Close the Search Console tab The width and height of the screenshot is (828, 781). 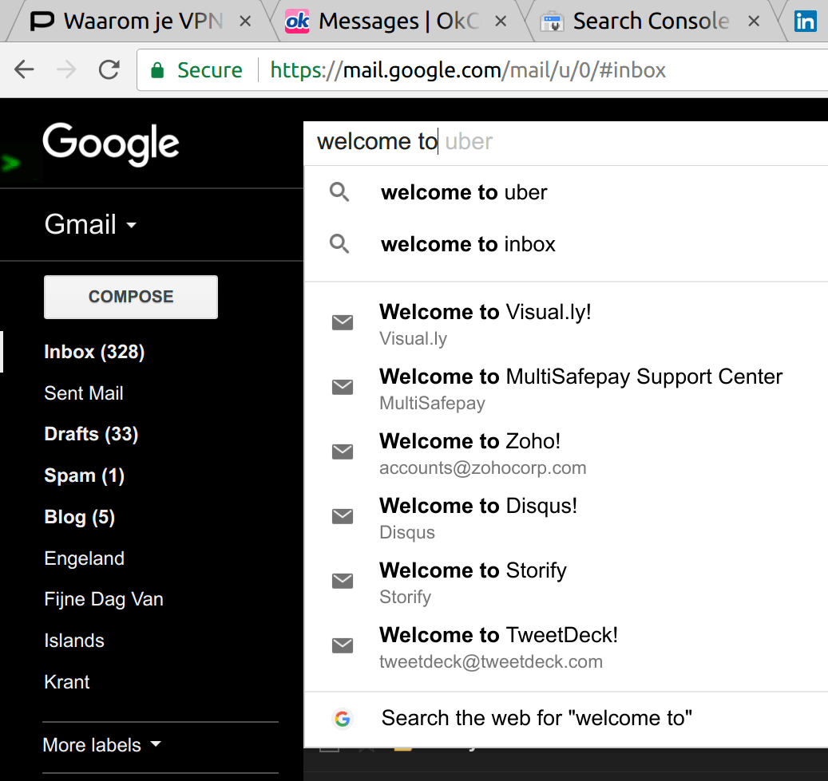pos(754,22)
